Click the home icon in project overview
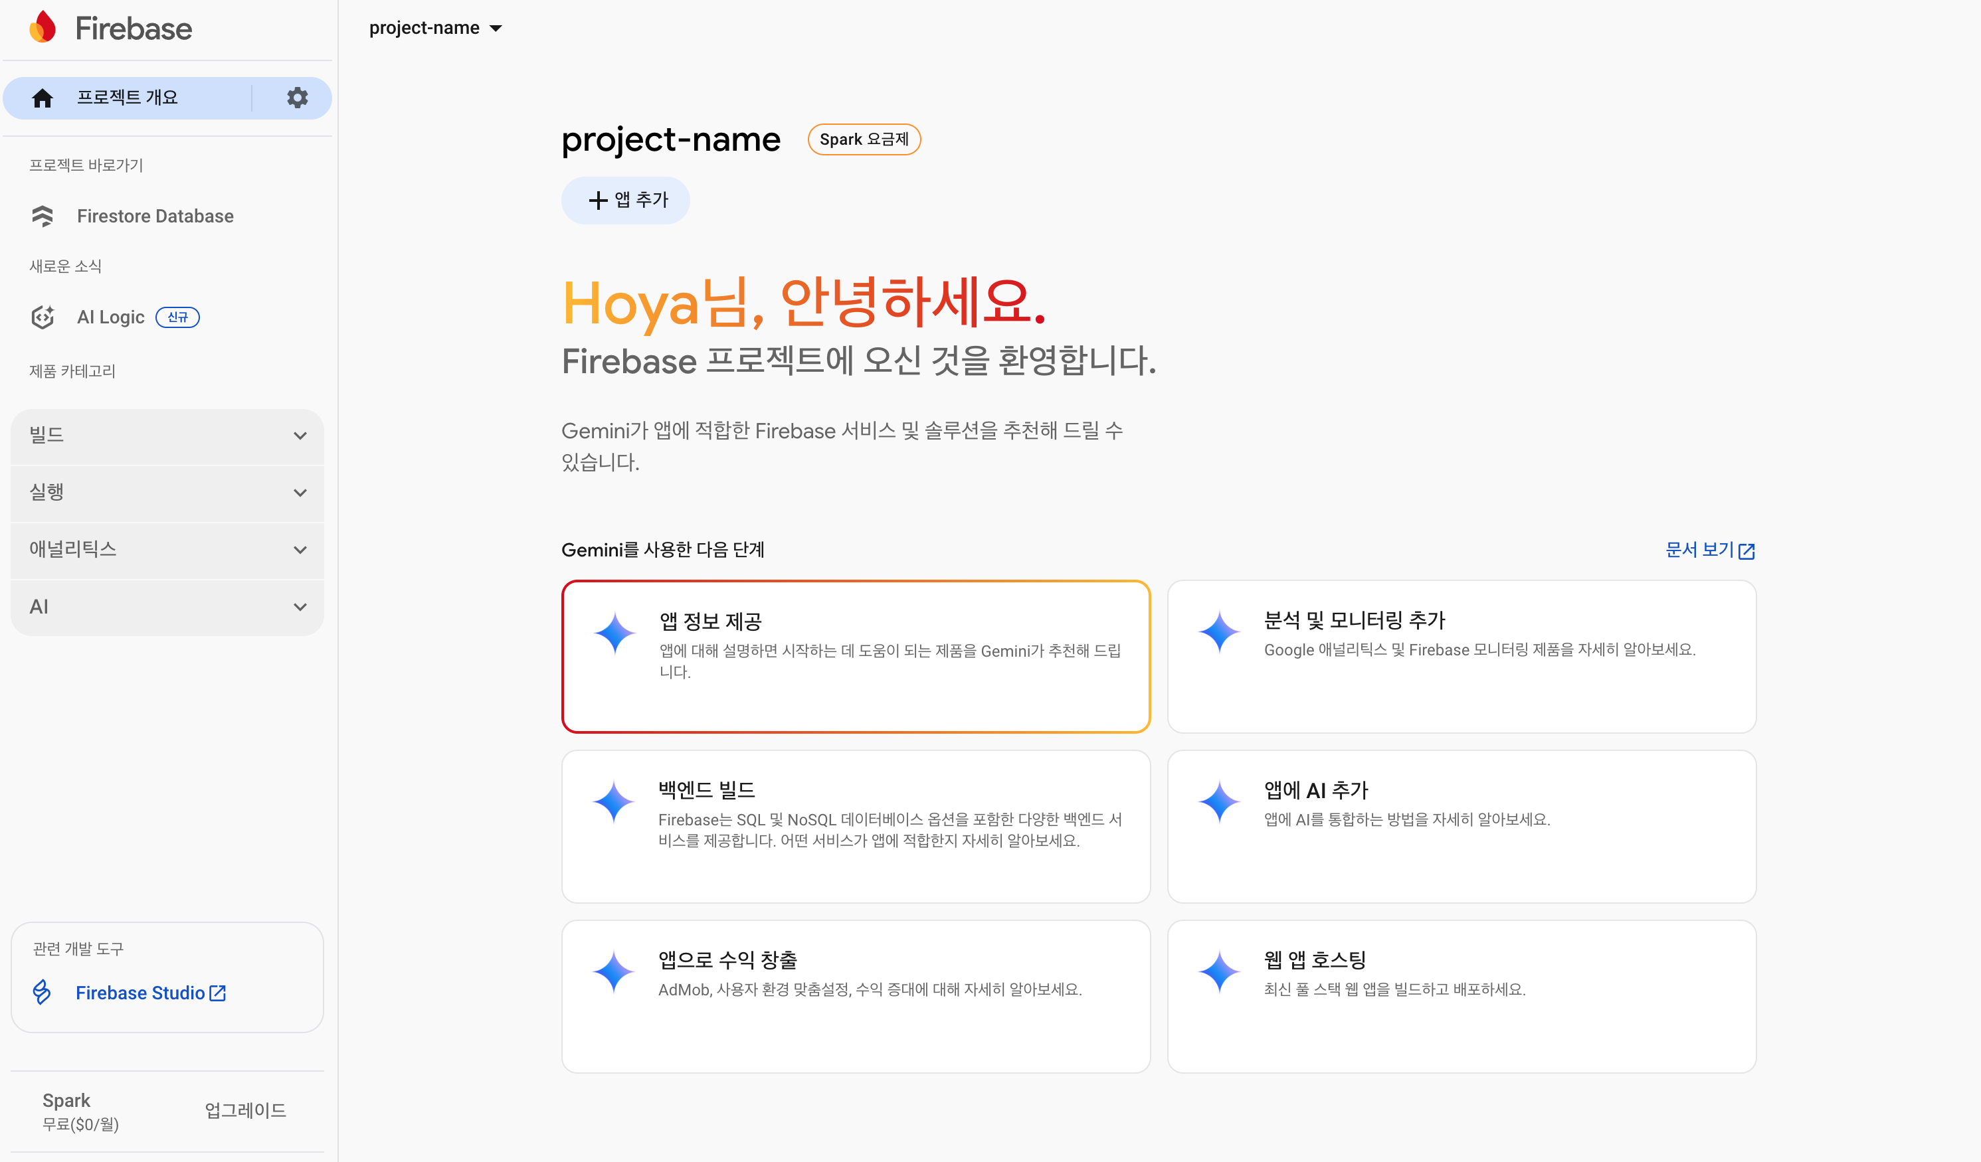Image resolution: width=1981 pixels, height=1162 pixels. coord(43,98)
